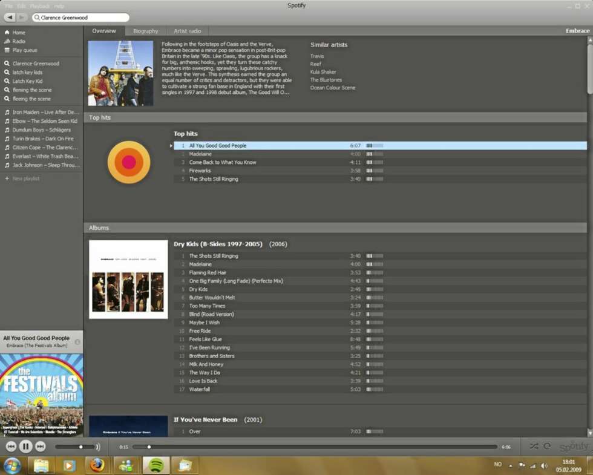Click the Festivals Album now-playing artwork

pos(42,395)
